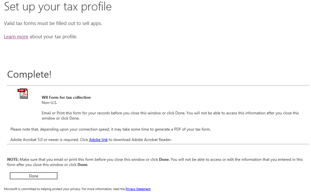Click the Complete! heading
The image size is (311, 192).
coord(29,74)
